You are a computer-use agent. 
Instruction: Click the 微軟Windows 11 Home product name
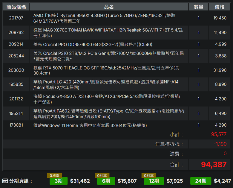tap(90, 125)
